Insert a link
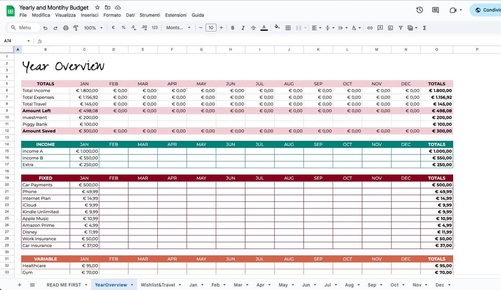The height and width of the screenshot is (290, 501). pyautogui.click(x=369, y=27)
